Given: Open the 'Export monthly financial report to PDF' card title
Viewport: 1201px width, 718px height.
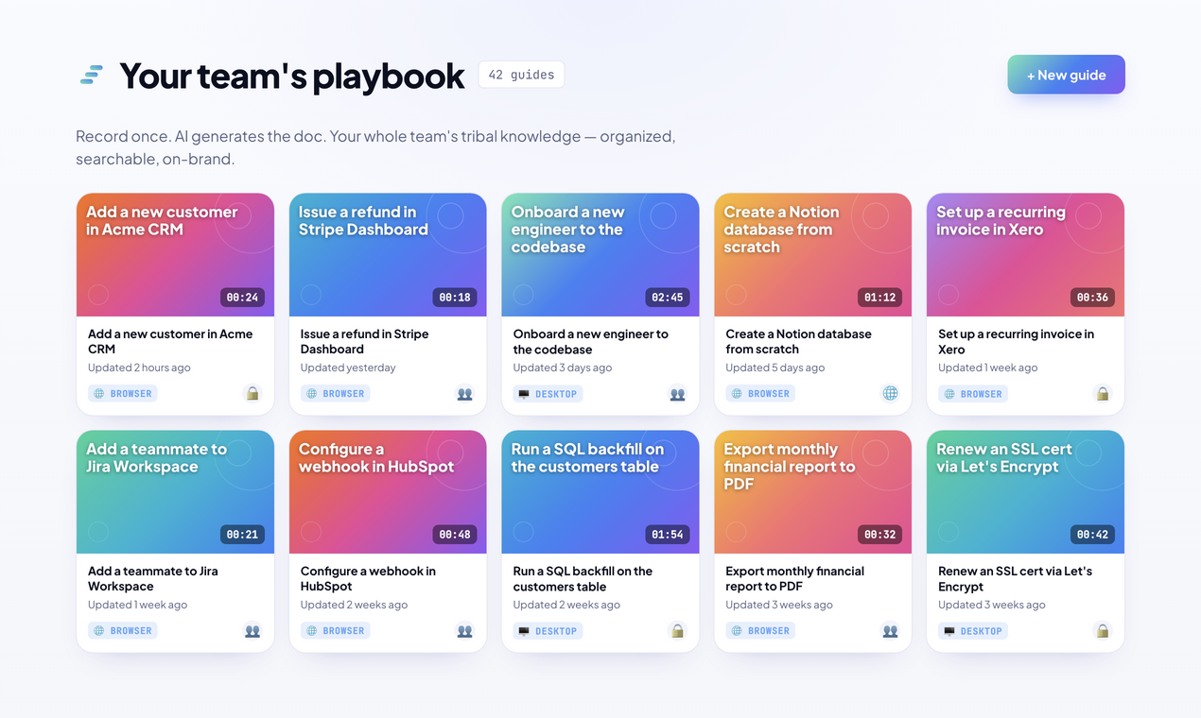Looking at the screenshot, I should point(794,578).
